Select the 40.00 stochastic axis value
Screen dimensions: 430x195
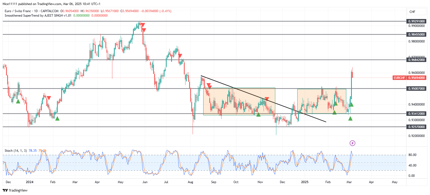pos(412,165)
